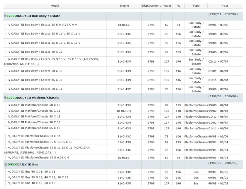
Task: Click year range (1999/05 - 2006/05)
Action: coord(223,163)
